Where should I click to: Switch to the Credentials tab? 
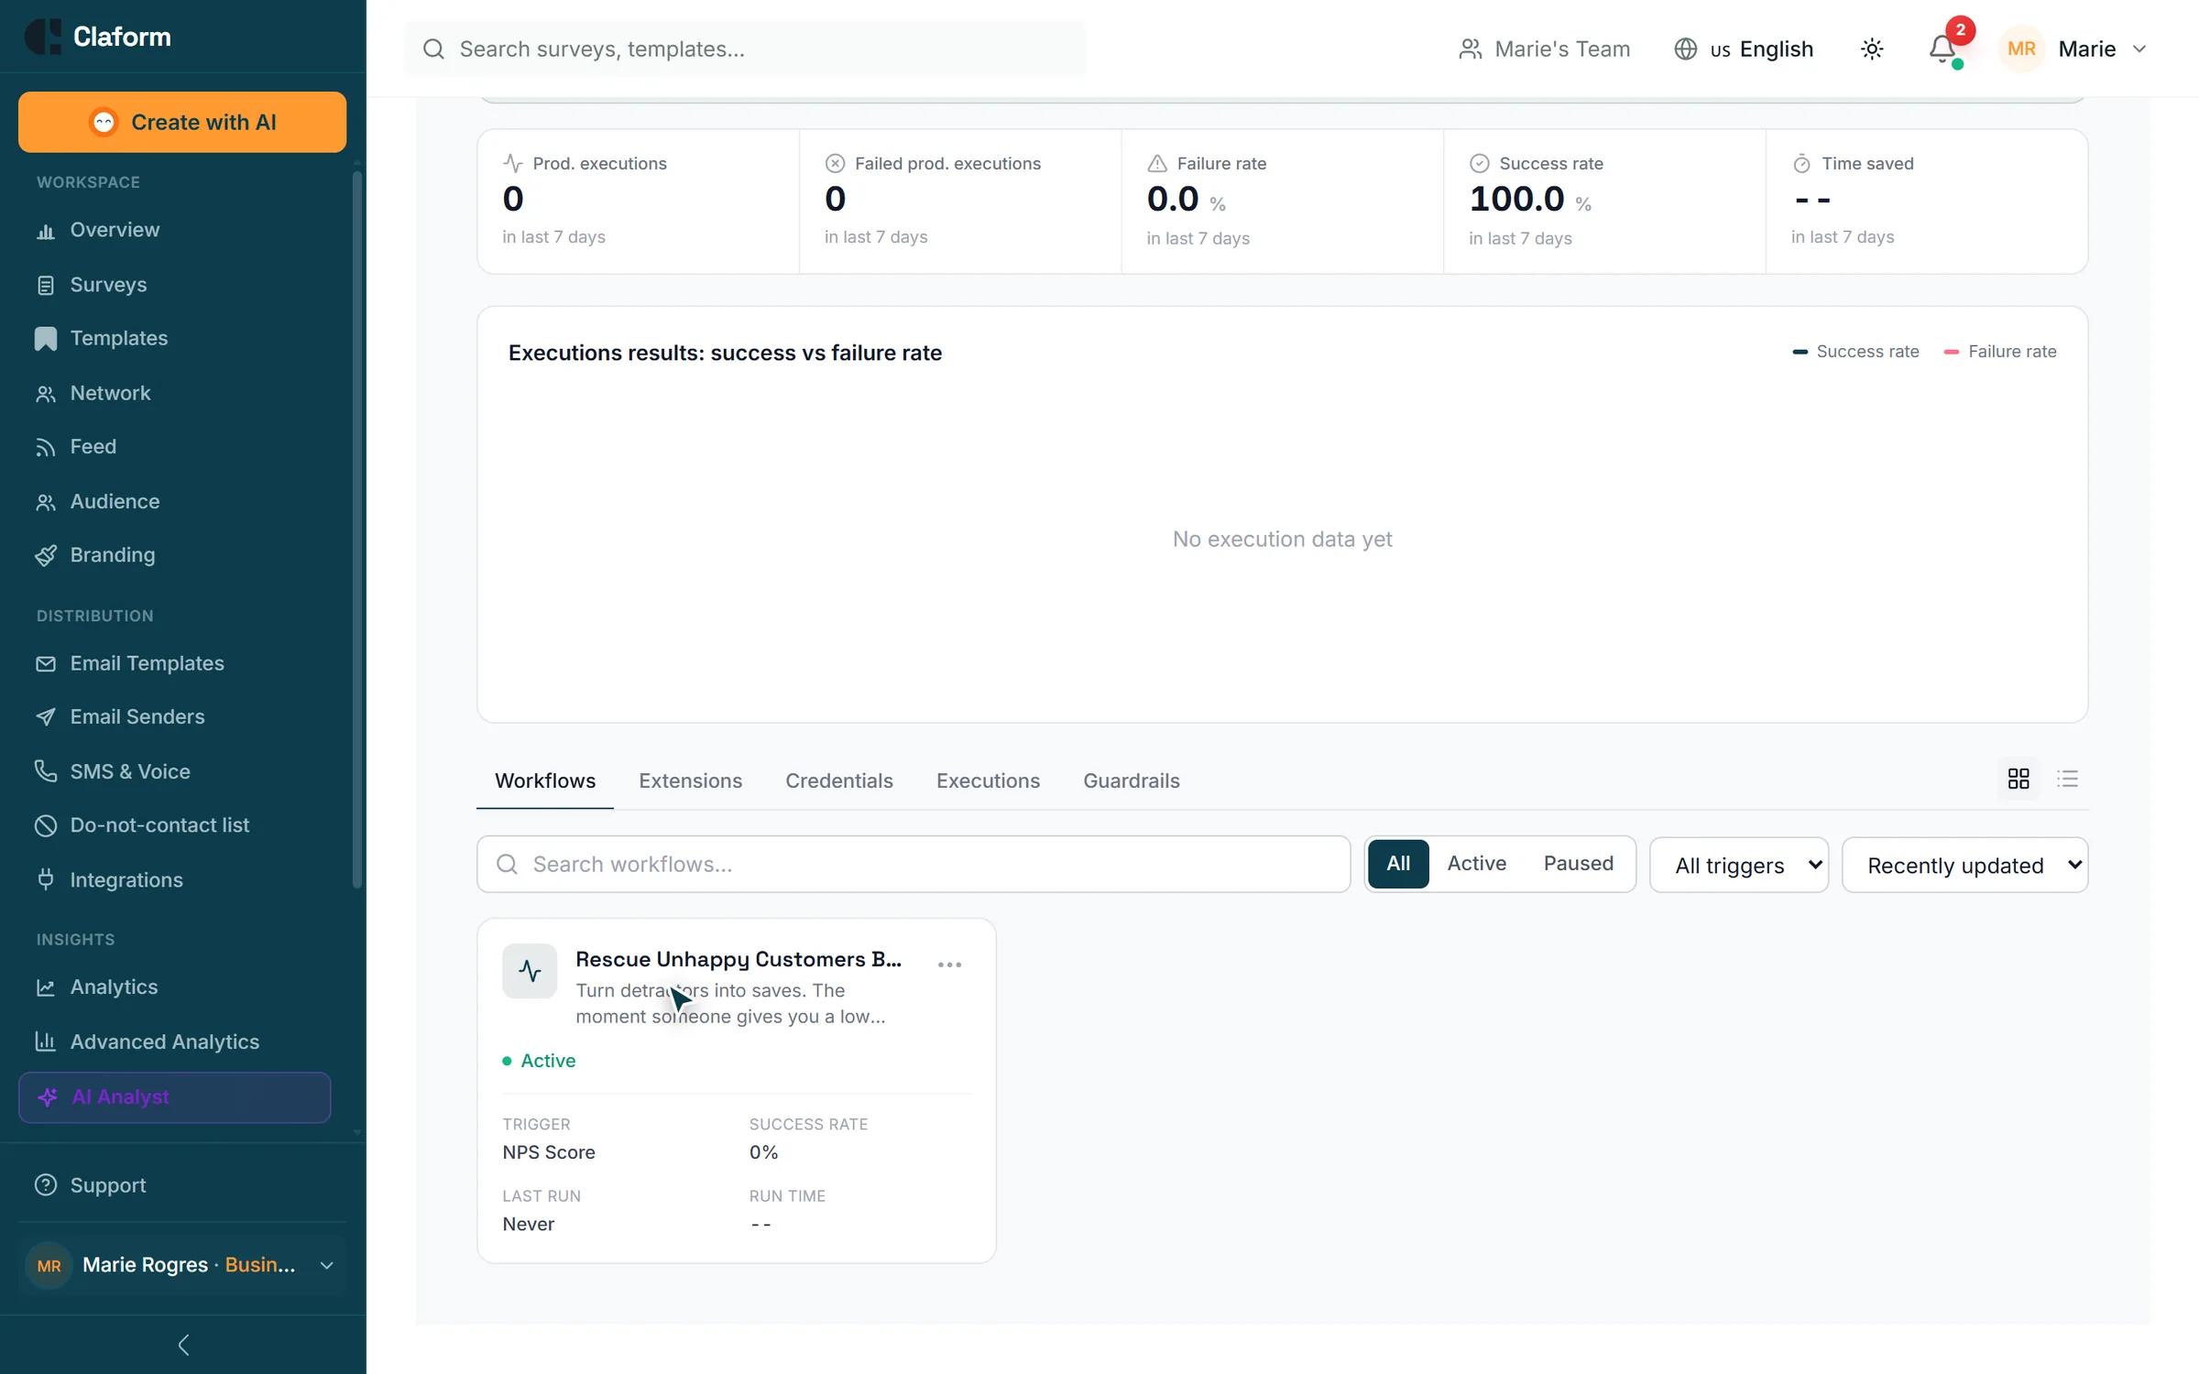(838, 780)
